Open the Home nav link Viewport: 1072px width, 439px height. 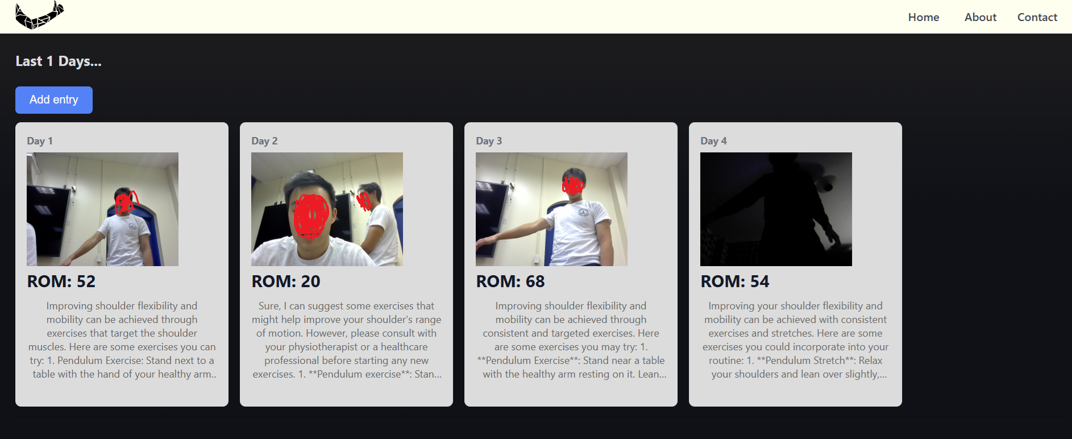pos(924,17)
